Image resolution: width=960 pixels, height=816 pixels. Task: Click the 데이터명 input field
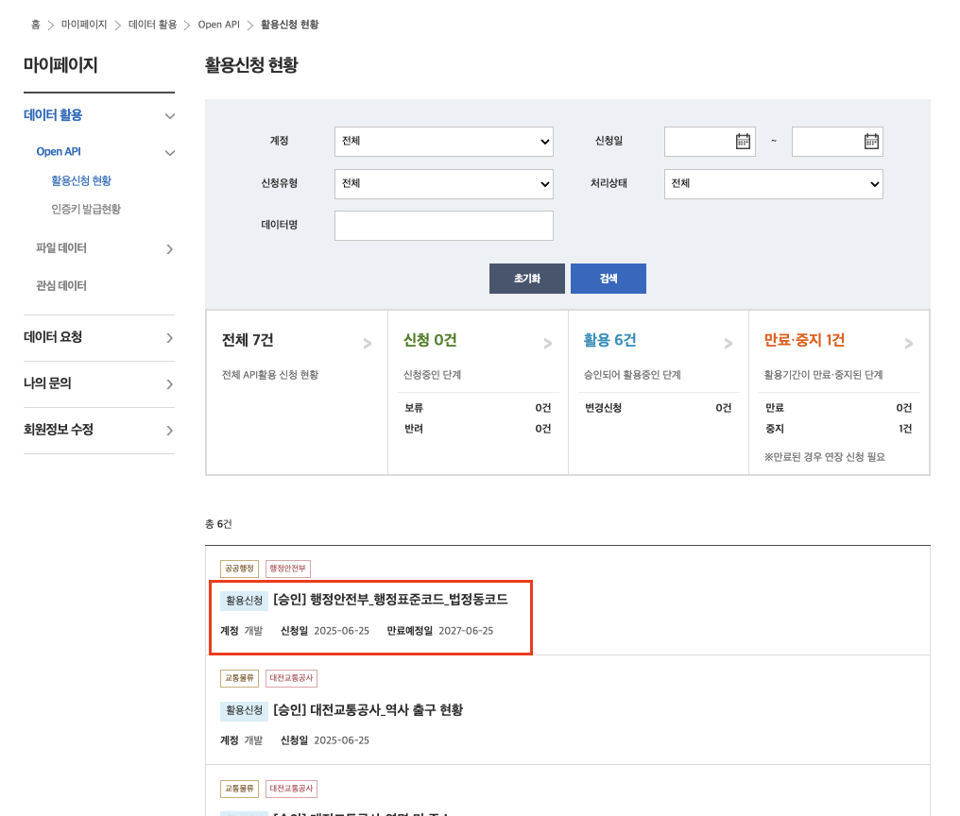click(x=444, y=226)
